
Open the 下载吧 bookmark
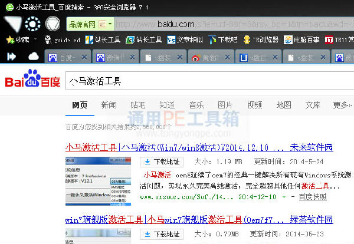coord(222,40)
